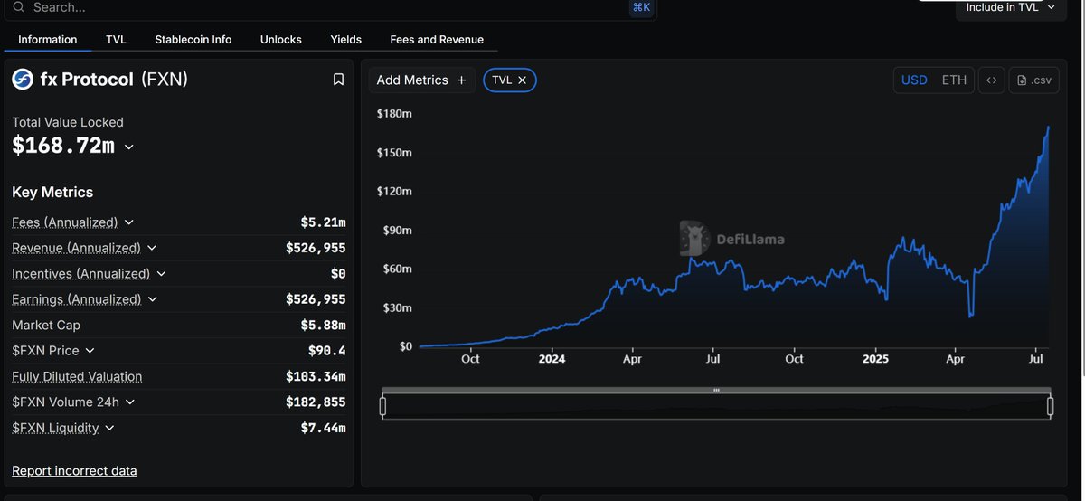
Task: Expand the Fees (Annualized) row
Action: click(x=128, y=222)
